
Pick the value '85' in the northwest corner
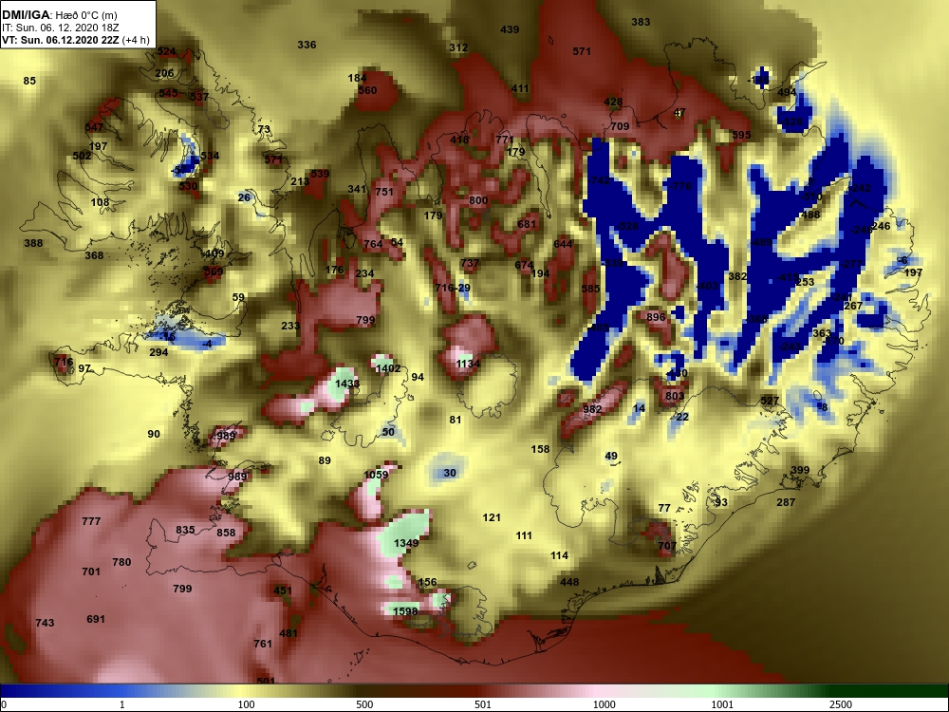(x=29, y=81)
